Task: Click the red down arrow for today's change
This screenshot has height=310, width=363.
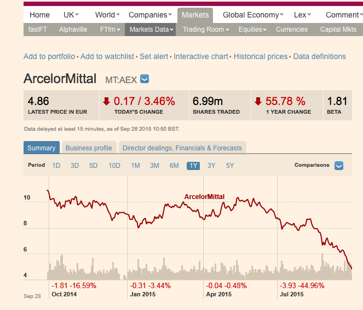Action: 106,101
